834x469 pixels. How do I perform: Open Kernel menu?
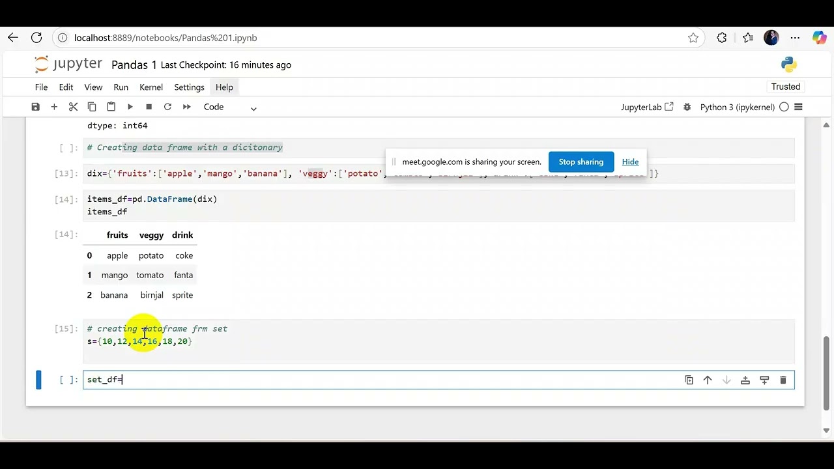coord(151,87)
